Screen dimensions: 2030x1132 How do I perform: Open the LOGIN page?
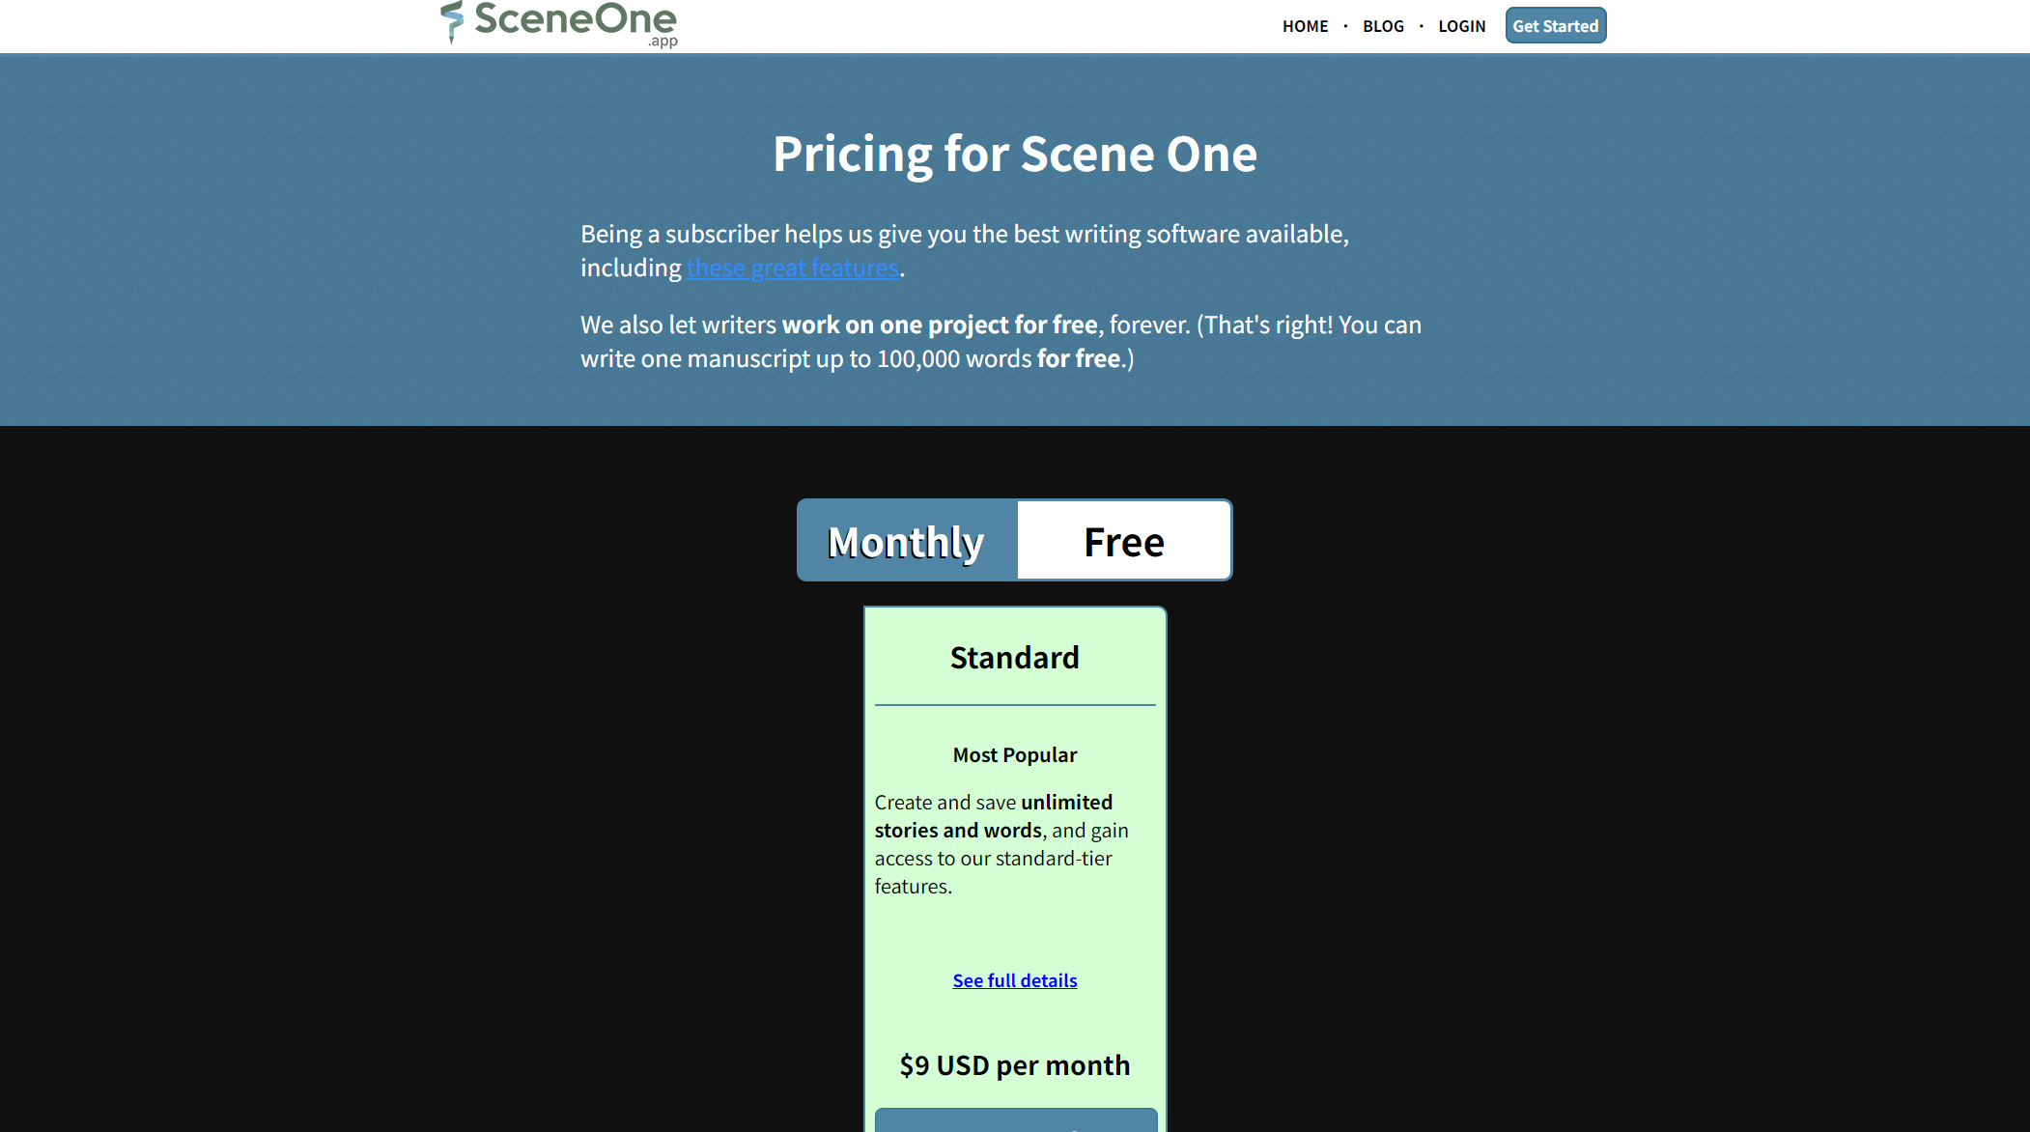point(1461,26)
